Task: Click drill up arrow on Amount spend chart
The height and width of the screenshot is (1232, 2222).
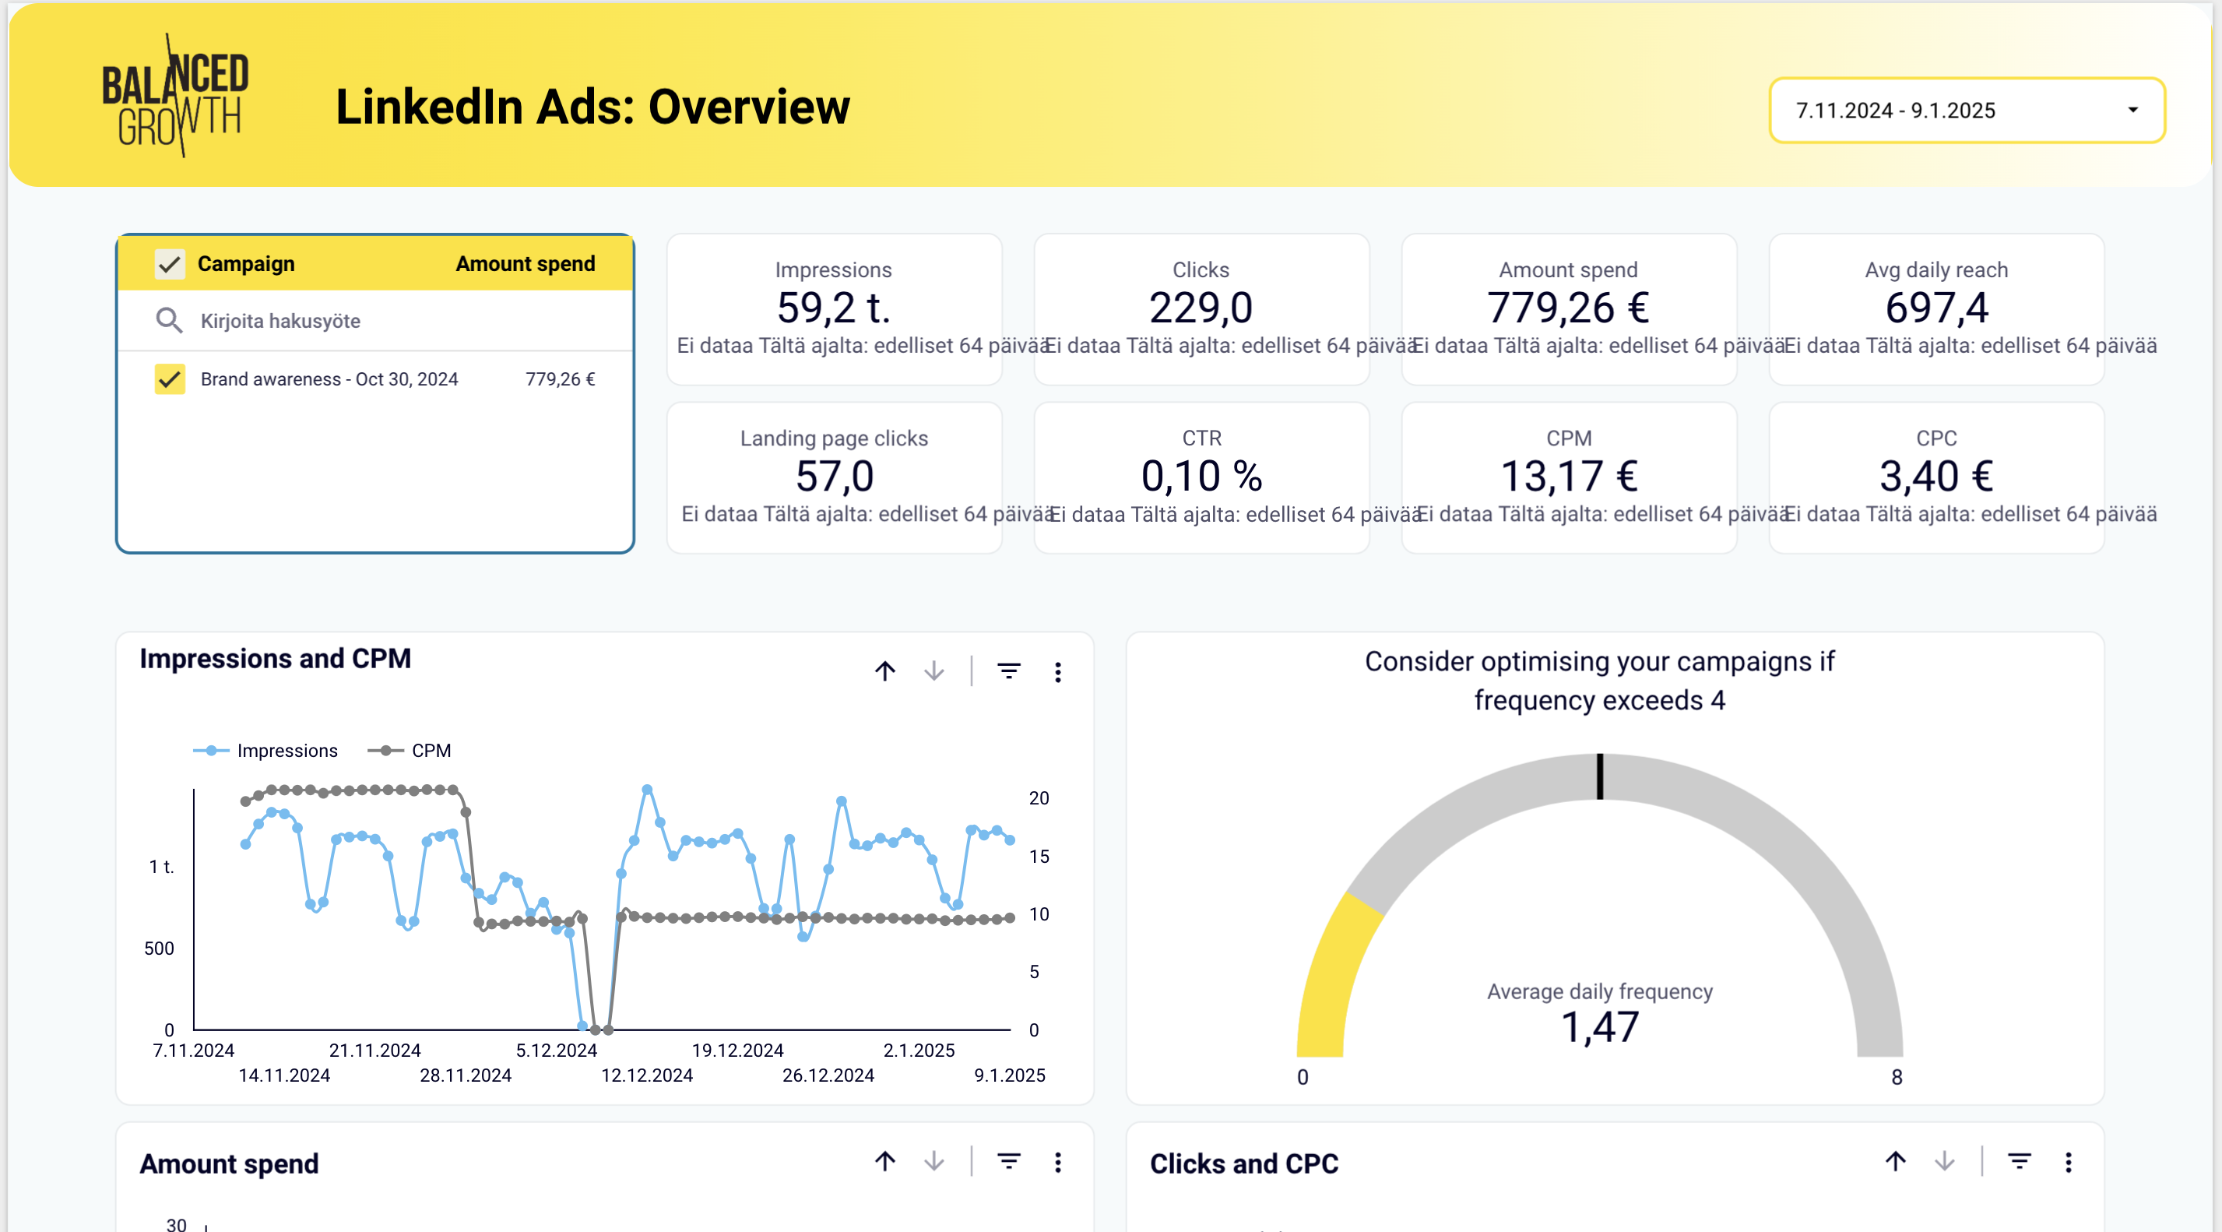Action: pos(885,1161)
